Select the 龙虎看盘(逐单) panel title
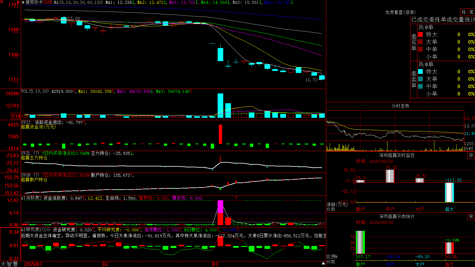The height and width of the screenshot is (267, 475). point(400,12)
